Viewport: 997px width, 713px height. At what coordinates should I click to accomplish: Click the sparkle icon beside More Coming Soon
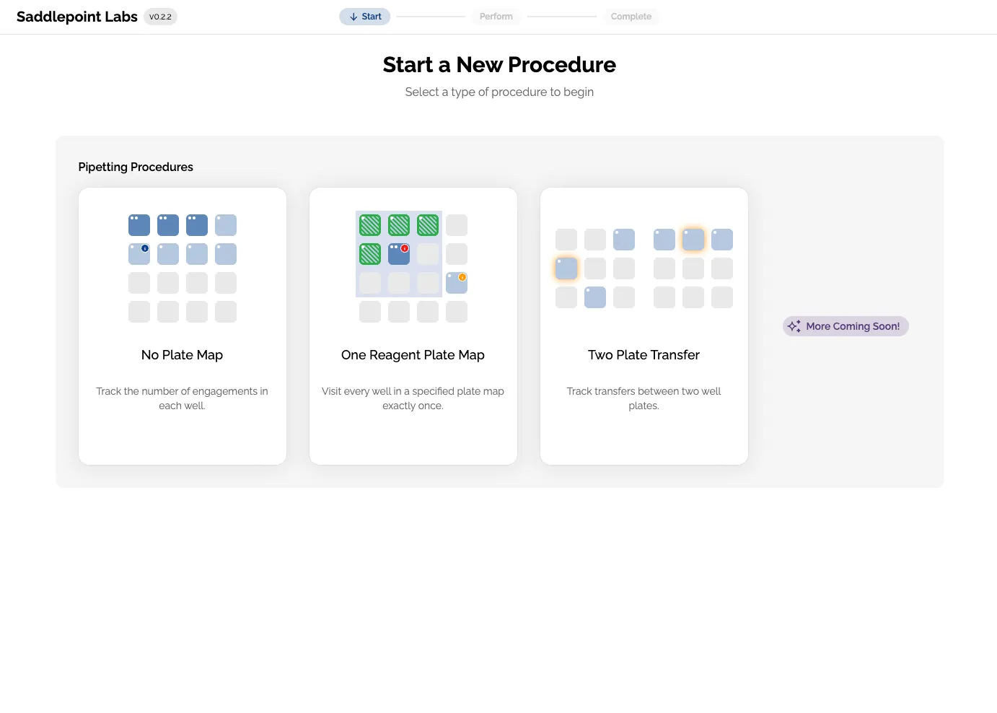click(x=794, y=326)
